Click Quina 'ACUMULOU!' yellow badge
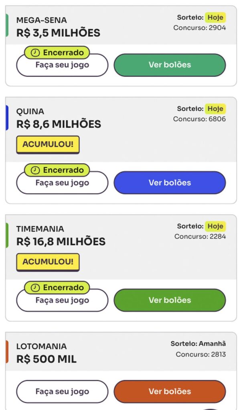 click(48, 145)
